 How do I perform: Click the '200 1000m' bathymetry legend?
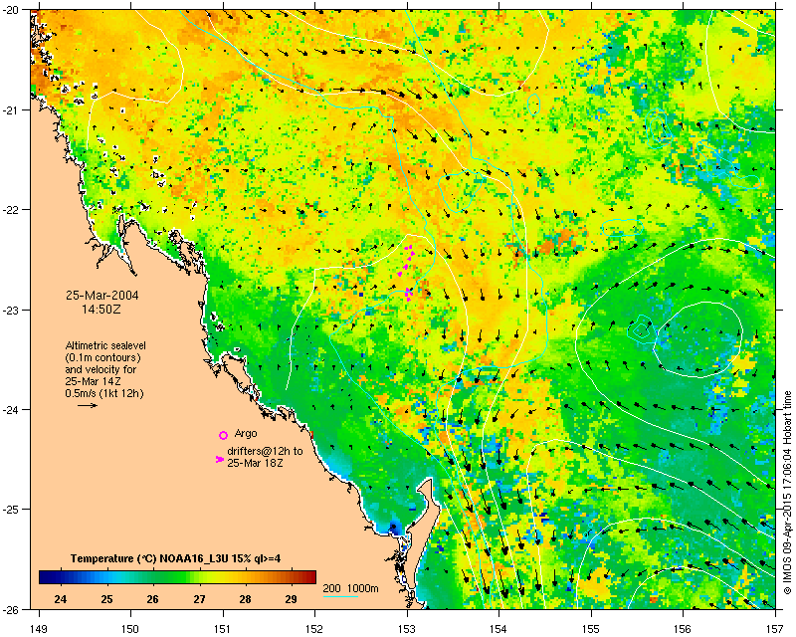(351, 589)
